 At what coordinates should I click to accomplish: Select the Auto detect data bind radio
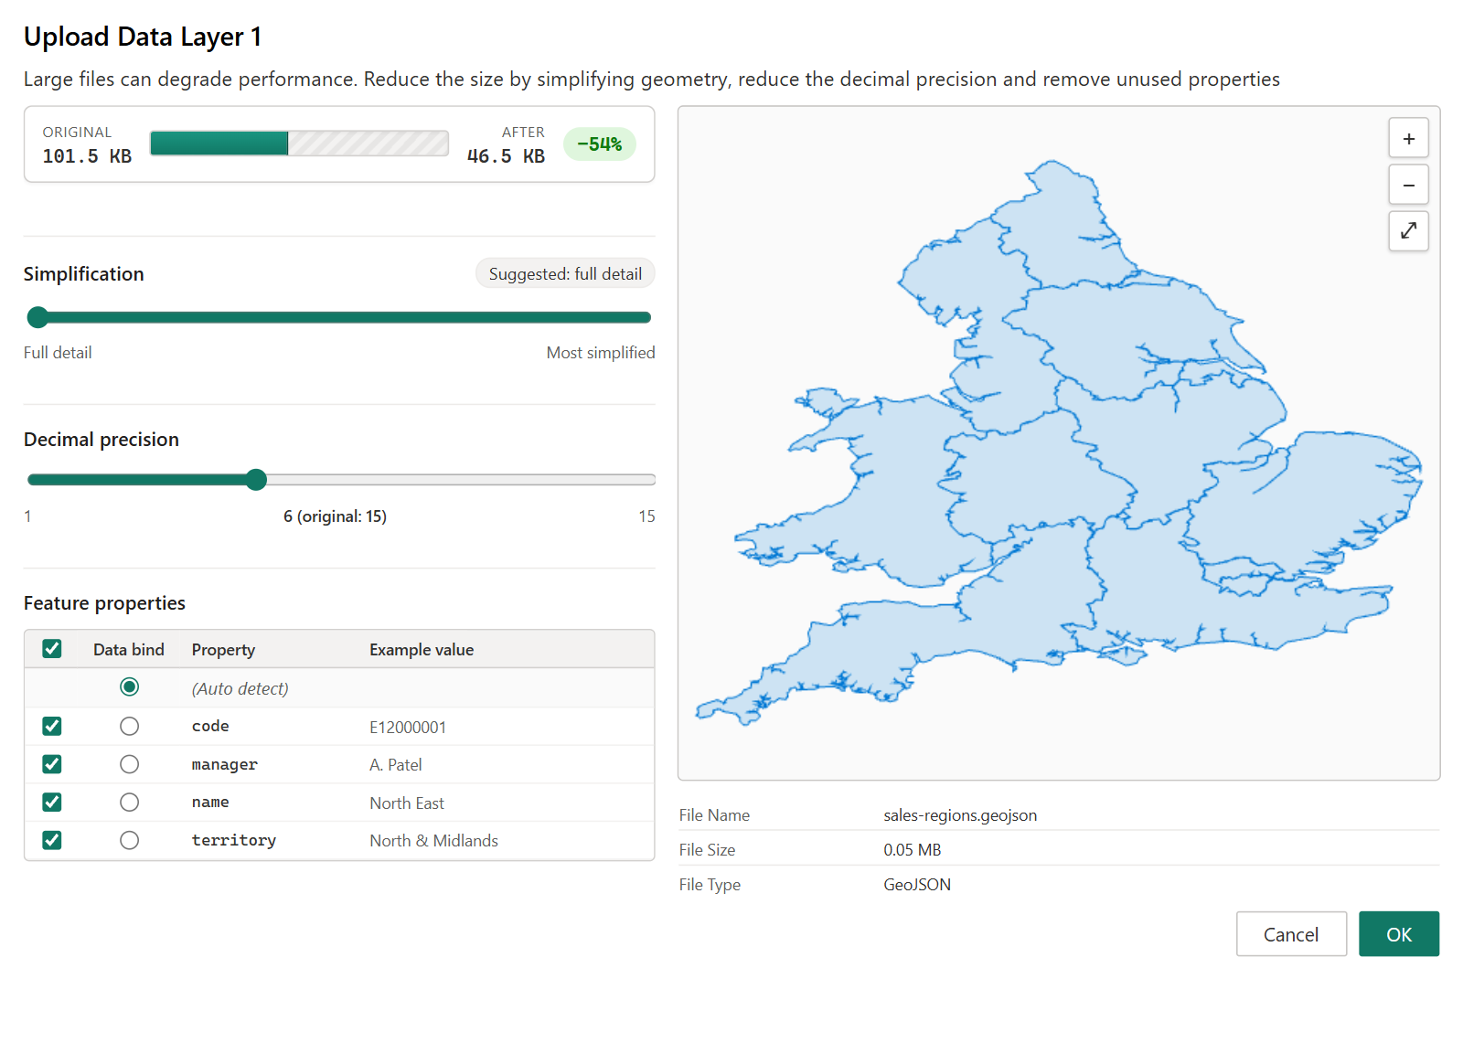click(x=130, y=686)
